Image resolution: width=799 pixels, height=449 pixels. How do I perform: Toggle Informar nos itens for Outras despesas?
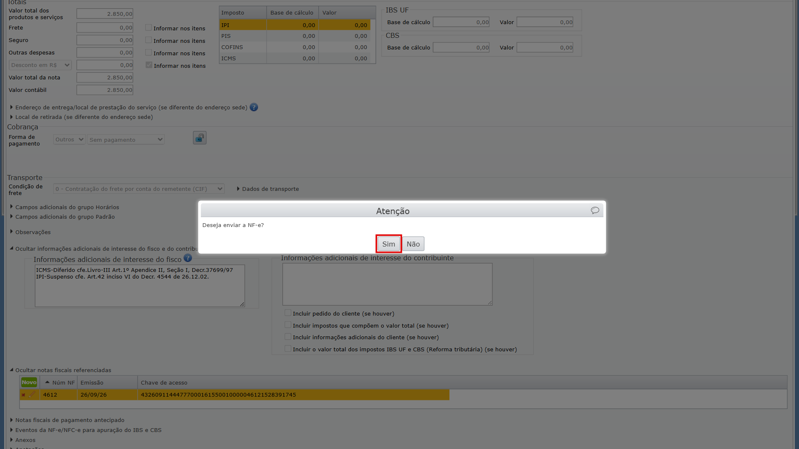point(149,52)
